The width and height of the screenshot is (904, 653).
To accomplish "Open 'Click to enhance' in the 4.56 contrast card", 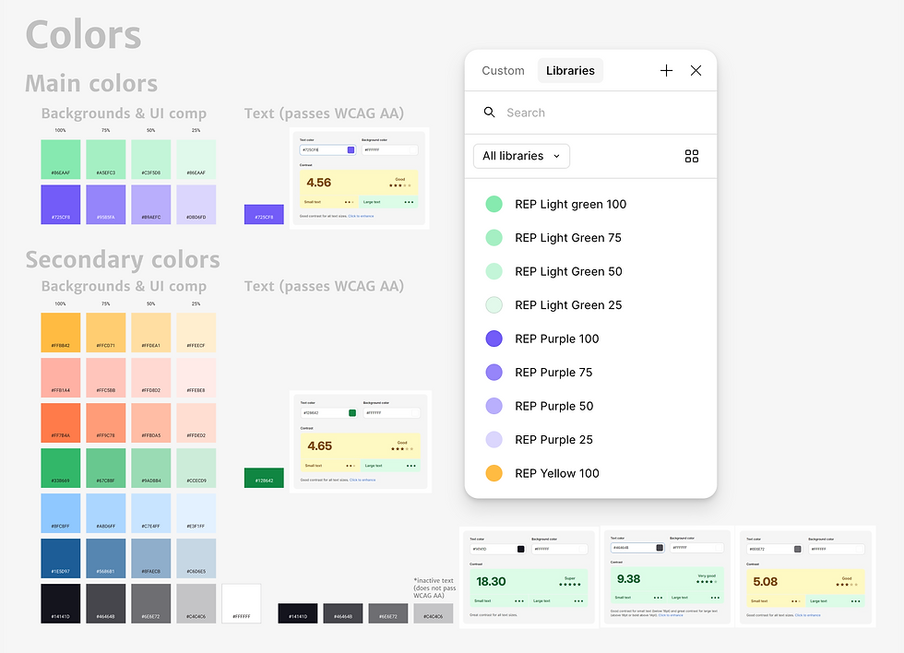I will pos(361,216).
